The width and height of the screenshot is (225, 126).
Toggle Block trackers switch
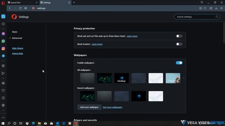(179, 44)
